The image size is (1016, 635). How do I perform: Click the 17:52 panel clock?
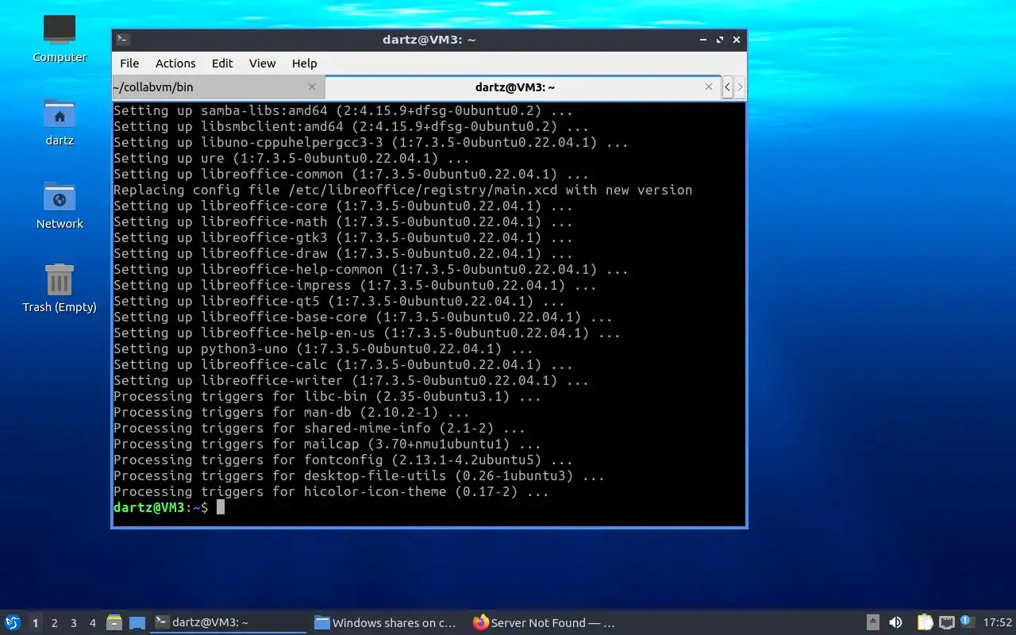pos(998,623)
